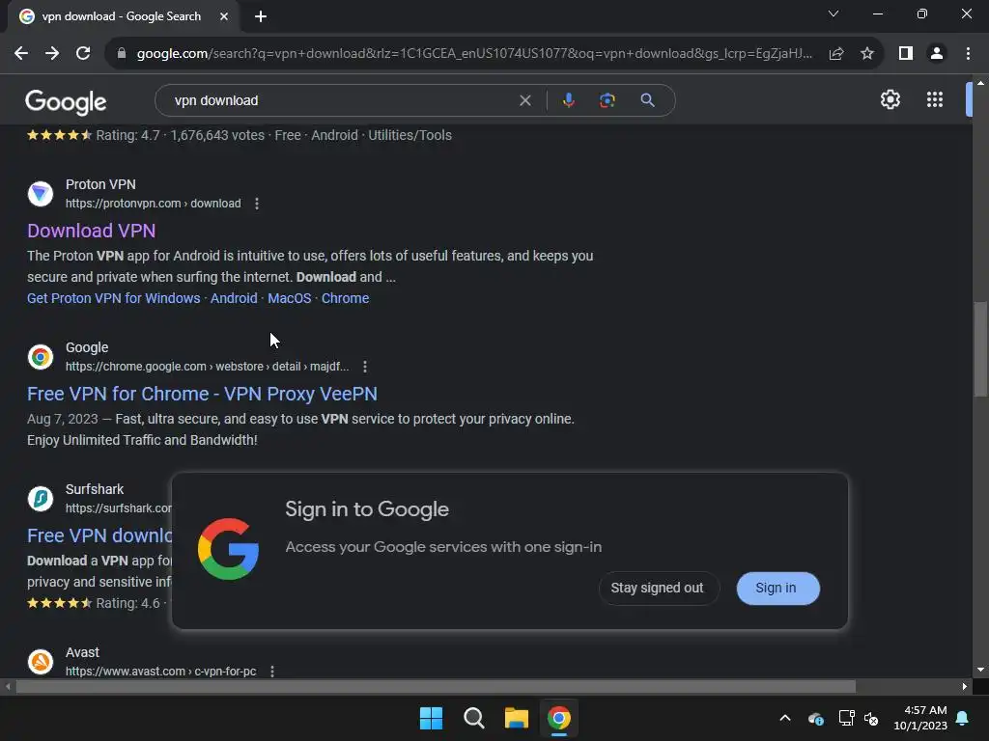The width and height of the screenshot is (989, 741).
Task: Open the tab search dropdown arrow
Action: 834,14
